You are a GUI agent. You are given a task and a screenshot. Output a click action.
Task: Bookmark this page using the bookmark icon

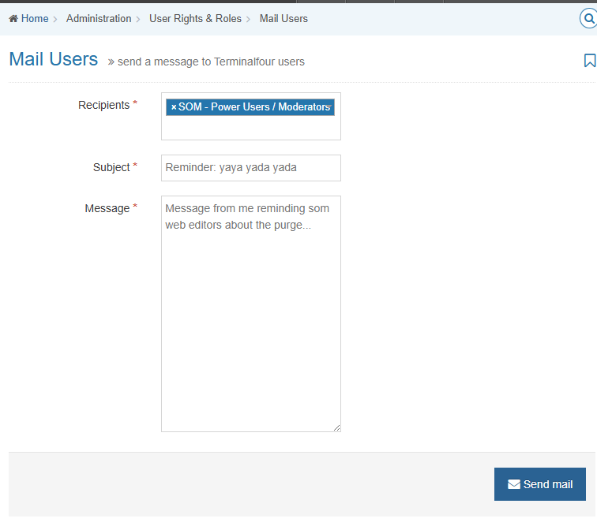click(589, 61)
